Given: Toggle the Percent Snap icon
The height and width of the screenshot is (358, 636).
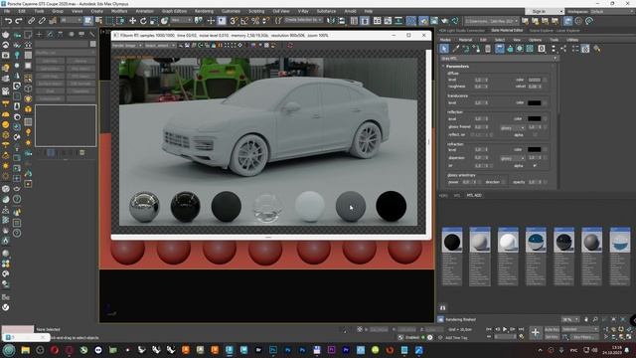Looking at the screenshot, I should pos(255,21).
